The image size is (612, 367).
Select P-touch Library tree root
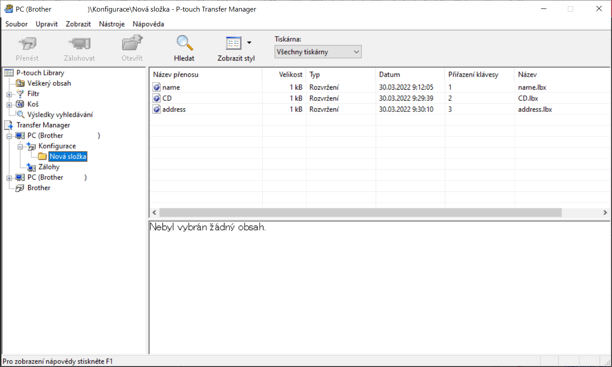[x=40, y=73]
